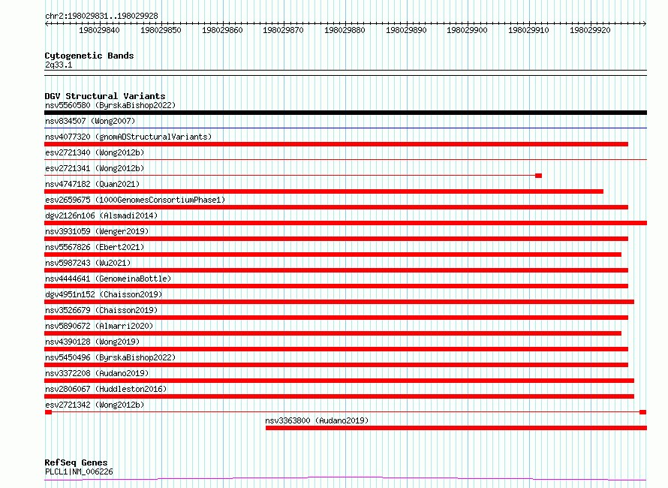The height and width of the screenshot is (488, 668).
Task: Click esv2721341 (Wong2012b) label
Action: click(x=95, y=168)
